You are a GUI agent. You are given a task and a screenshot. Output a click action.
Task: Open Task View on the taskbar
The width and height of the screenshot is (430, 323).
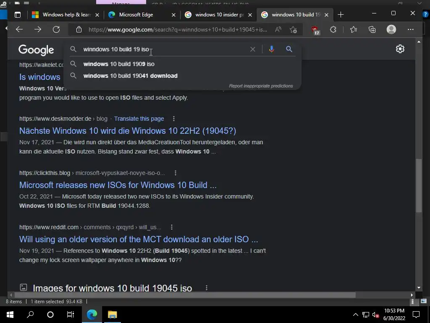click(71, 315)
